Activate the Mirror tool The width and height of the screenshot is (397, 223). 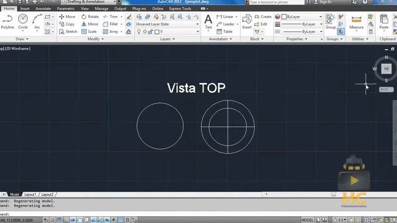pyautogui.click(x=90, y=24)
